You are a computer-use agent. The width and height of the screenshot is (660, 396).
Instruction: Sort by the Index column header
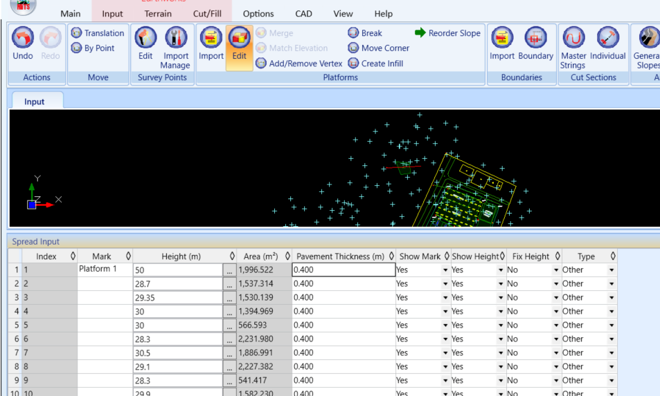pyautogui.click(x=49, y=256)
